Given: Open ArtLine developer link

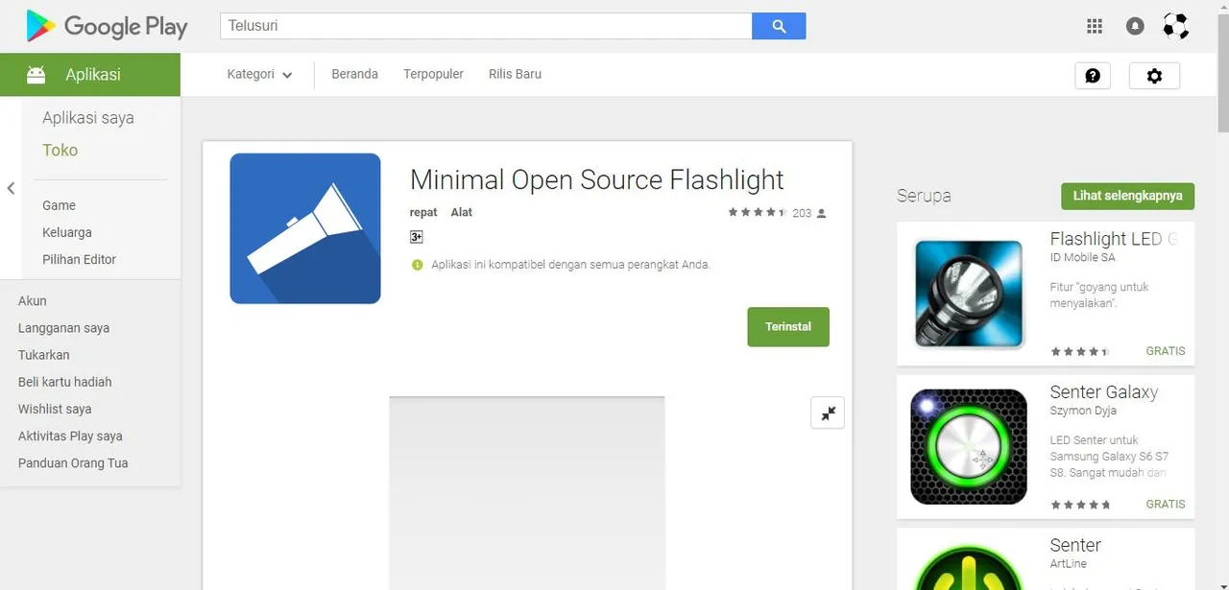Looking at the screenshot, I should tap(1070, 563).
